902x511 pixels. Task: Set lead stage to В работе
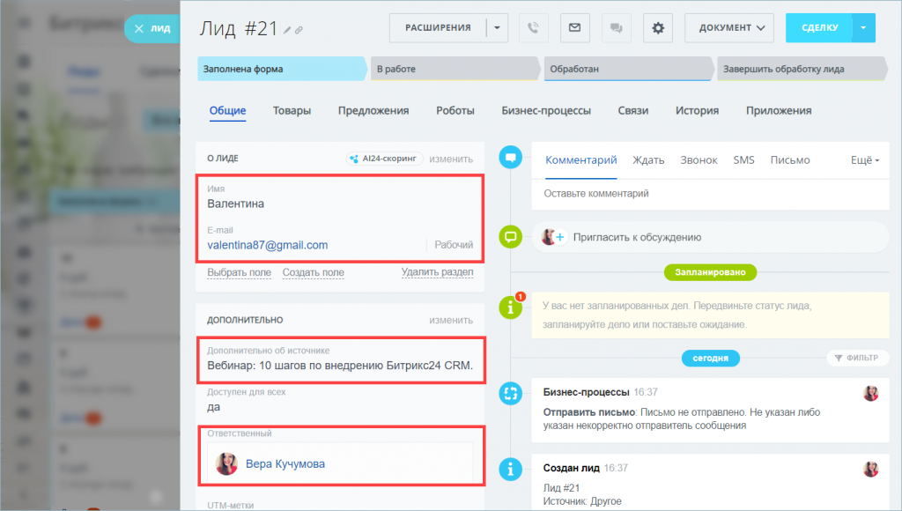click(453, 69)
